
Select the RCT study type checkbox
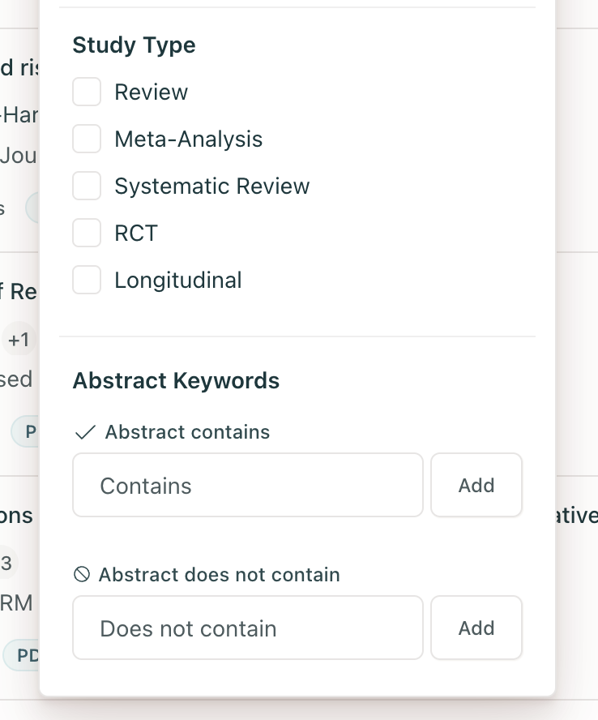87,233
